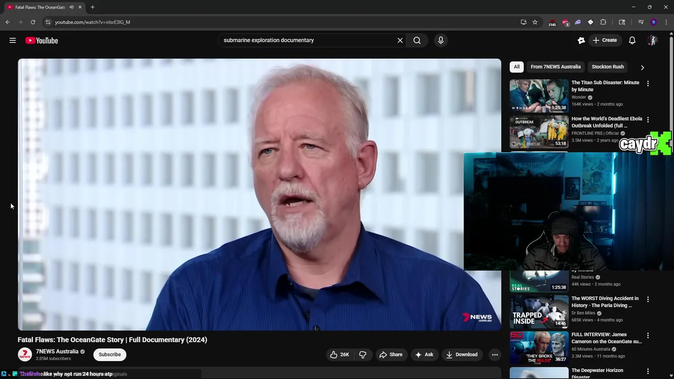This screenshot has width=674, height=379.
Task: Open options menu for James Cameron interview
Action: tap(648, 335)
